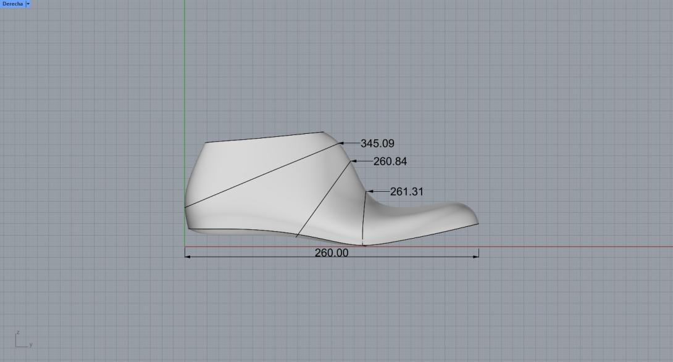The image size is (673, 362).
Task: Select the 260.84 measurement label
Action: (x=390, y=162)
